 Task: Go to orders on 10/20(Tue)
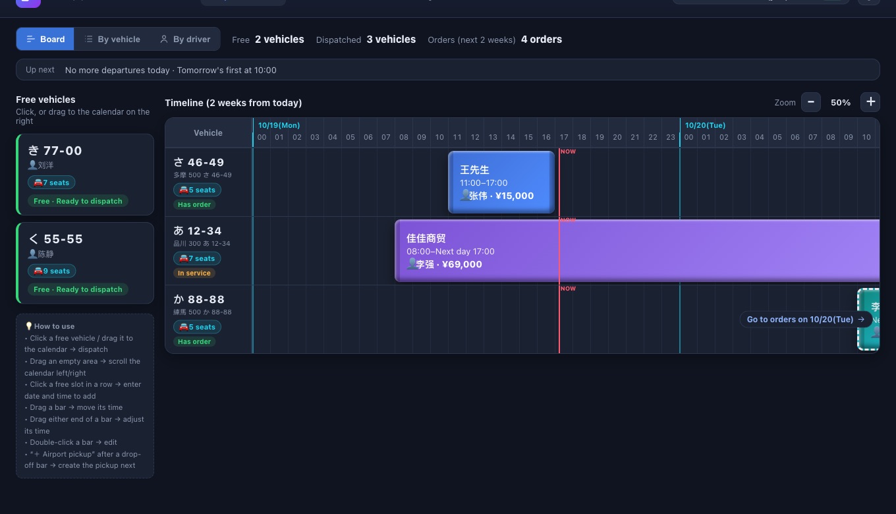pos(806,319)
